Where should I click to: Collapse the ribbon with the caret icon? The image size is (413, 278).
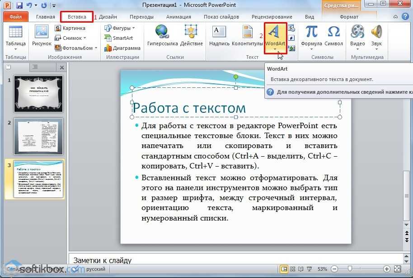(395, 17)
